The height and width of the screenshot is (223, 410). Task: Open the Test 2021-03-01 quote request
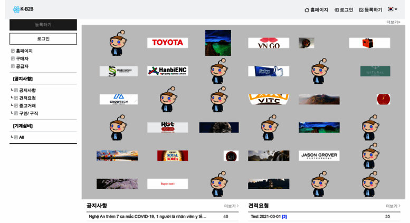265,217
